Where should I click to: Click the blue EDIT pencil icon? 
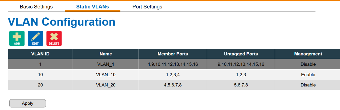pos(35,38)
